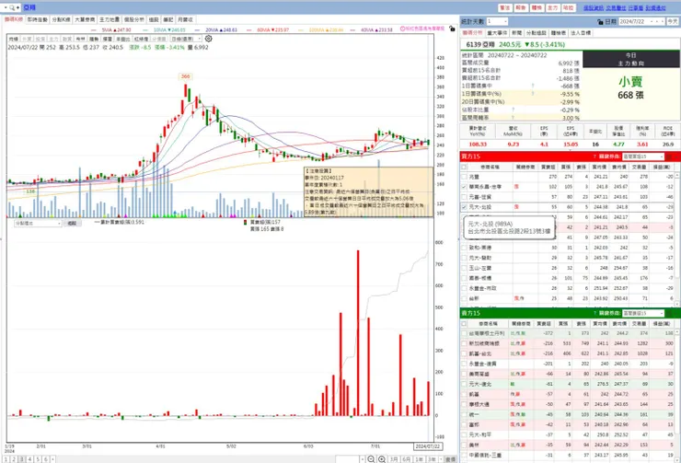Toggle the 元大-發財 broker checkbox
This screenshot has height=463, width=681.
(x=465, y=258)
